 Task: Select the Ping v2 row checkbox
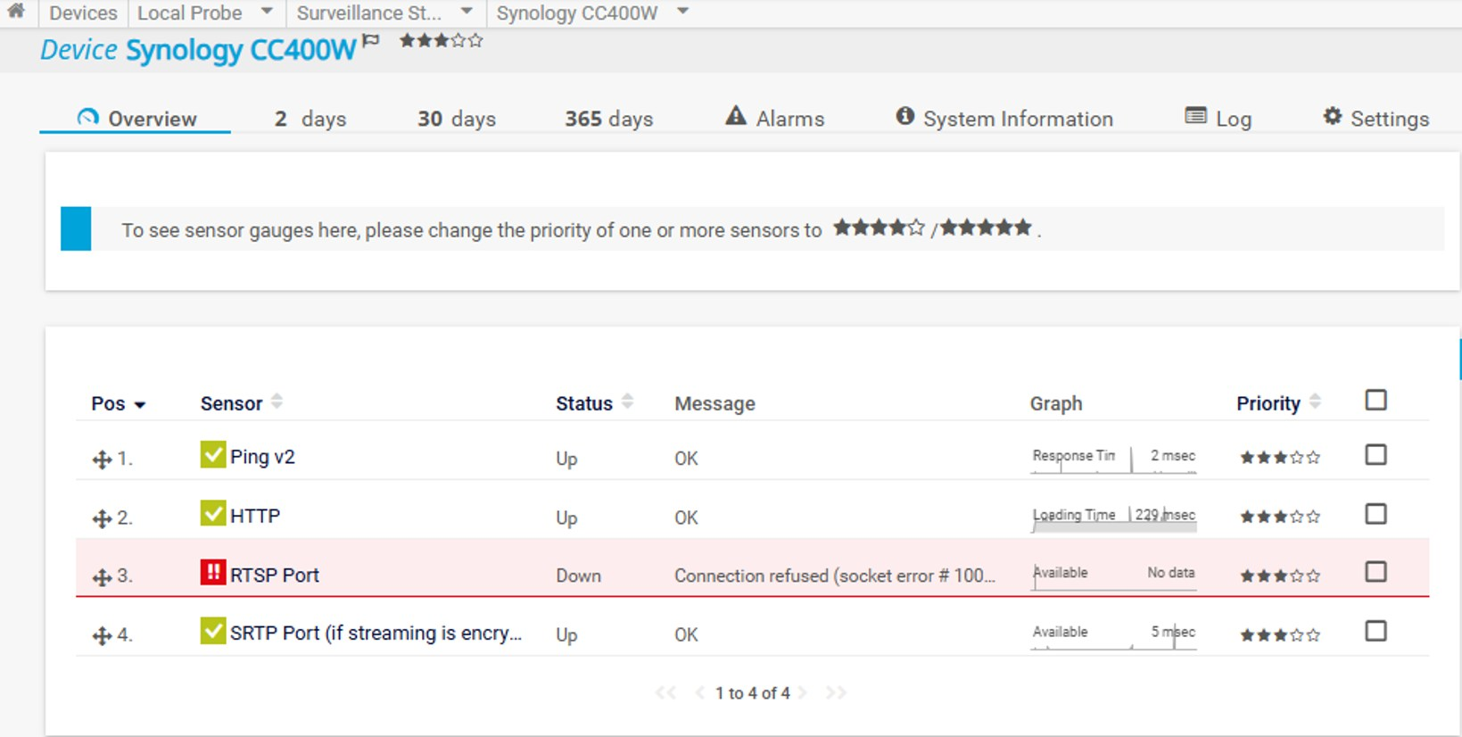1375,455
